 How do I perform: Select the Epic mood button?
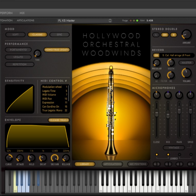(59, 35)
